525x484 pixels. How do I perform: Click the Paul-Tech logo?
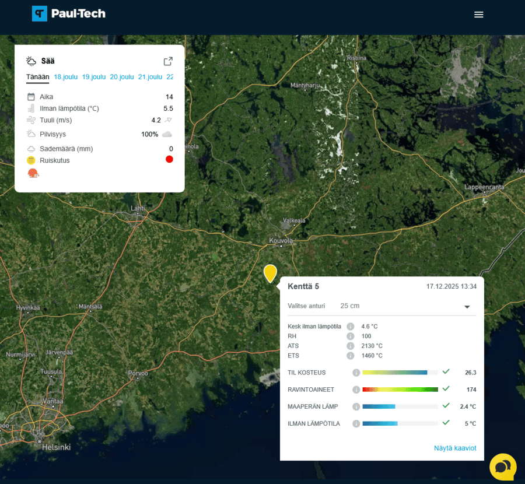[x=69, y=14]
